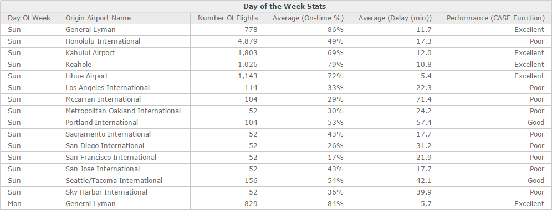The height and width of the screenshot is (210, 552).
Task: Sort by Origin Airport Name column header
Action: (x=124, y=18)
